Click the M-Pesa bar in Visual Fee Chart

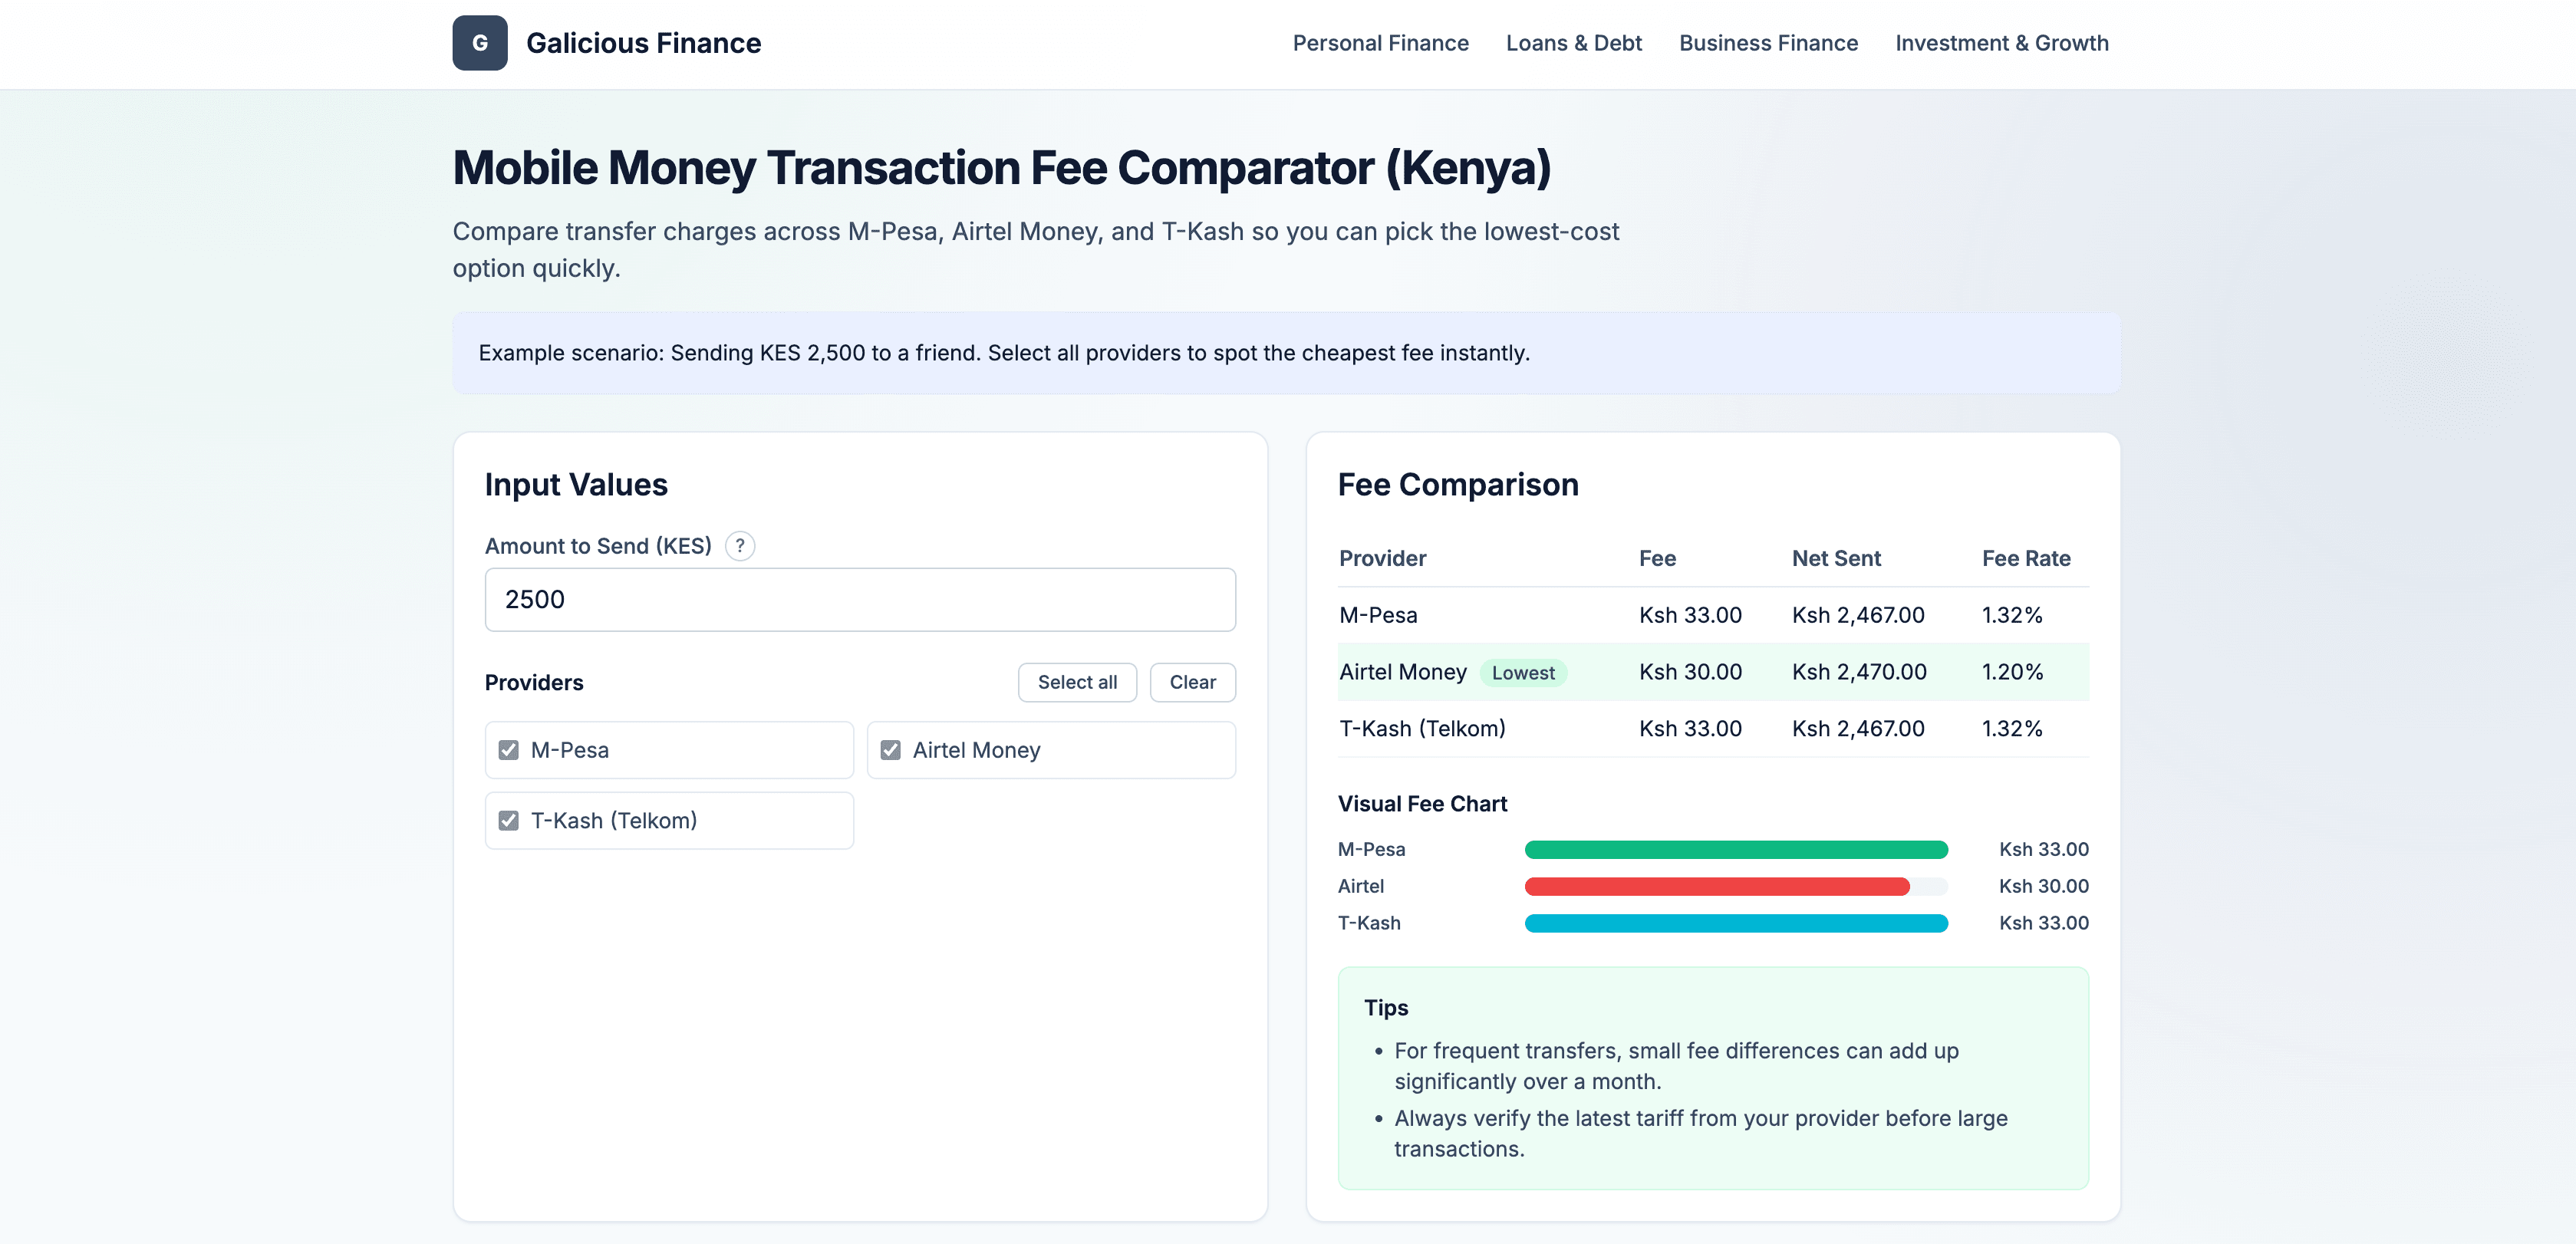tap(1735, 849)
